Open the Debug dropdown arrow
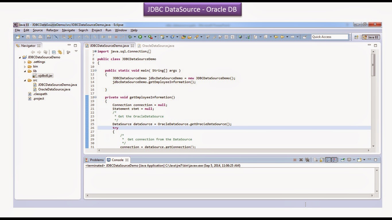The height and width of the screenshot is (220, 392). (135, 37)
